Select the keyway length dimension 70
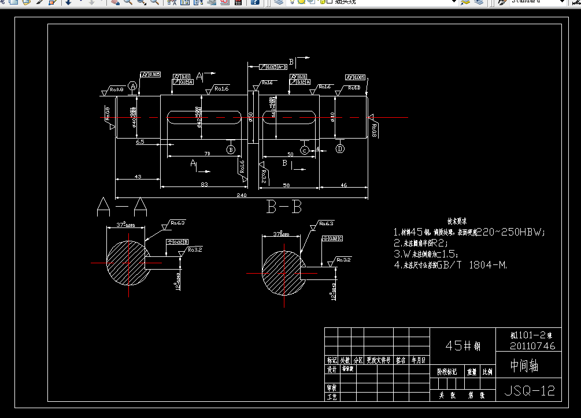The image size is (581, 418). point(207,154)
